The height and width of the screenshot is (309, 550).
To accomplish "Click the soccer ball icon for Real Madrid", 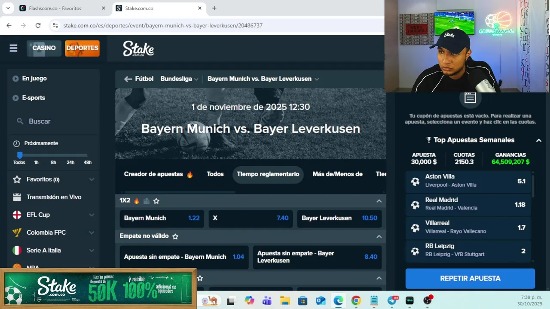I will [x=415, y=205].
